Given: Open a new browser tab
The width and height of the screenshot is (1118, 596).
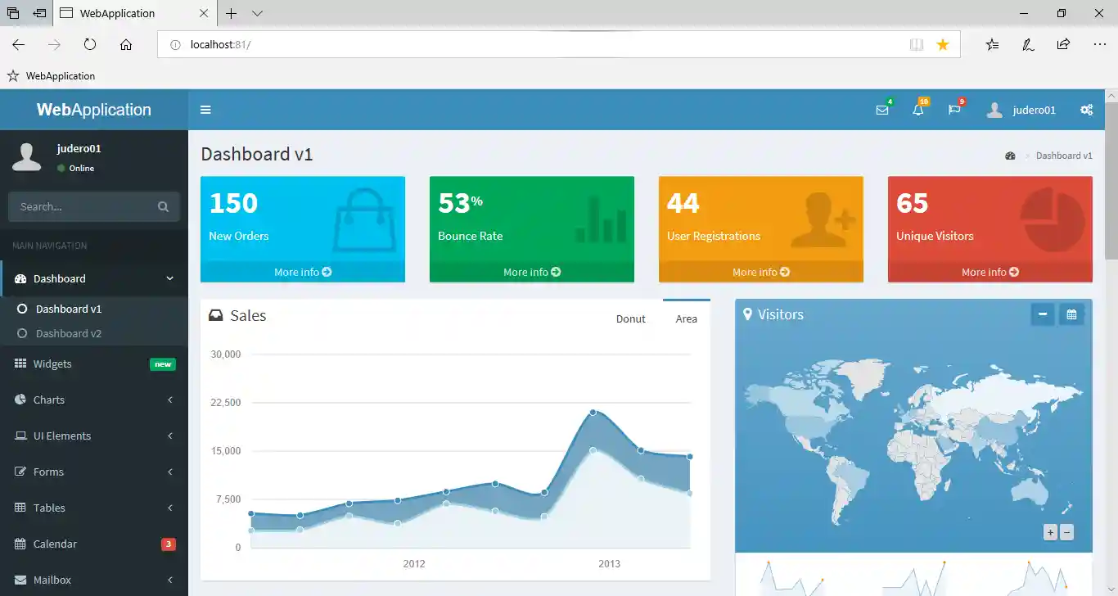Looking at the screenshot, I should (x=232, y=13).
